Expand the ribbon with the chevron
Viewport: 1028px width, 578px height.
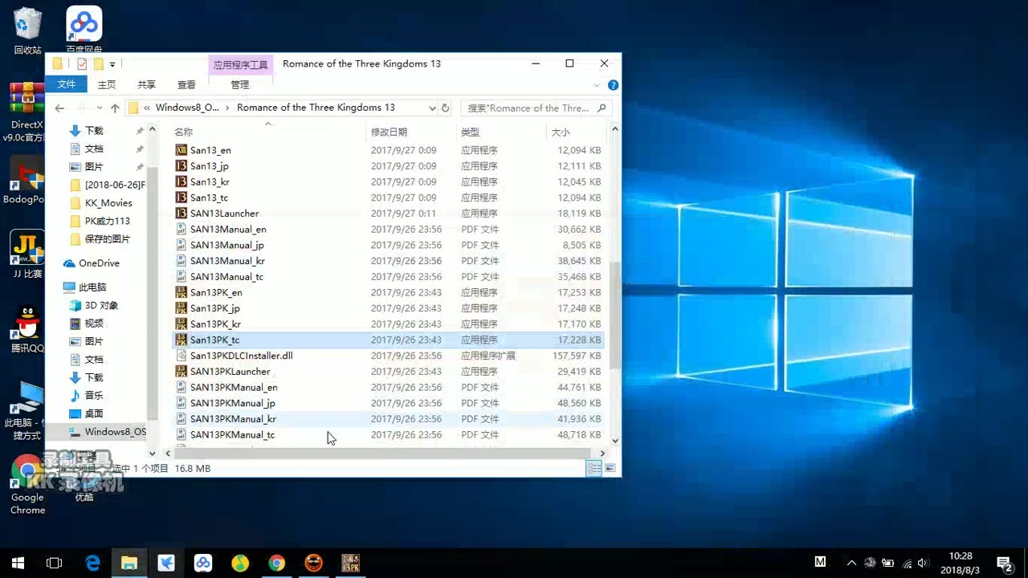coord(596,85)
